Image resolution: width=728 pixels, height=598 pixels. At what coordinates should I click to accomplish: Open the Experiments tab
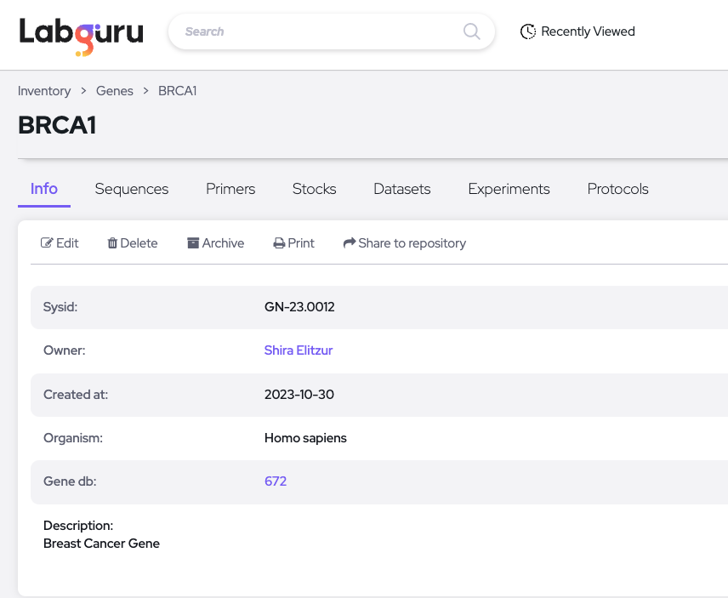pyautogui.click(x=509, y=189)
